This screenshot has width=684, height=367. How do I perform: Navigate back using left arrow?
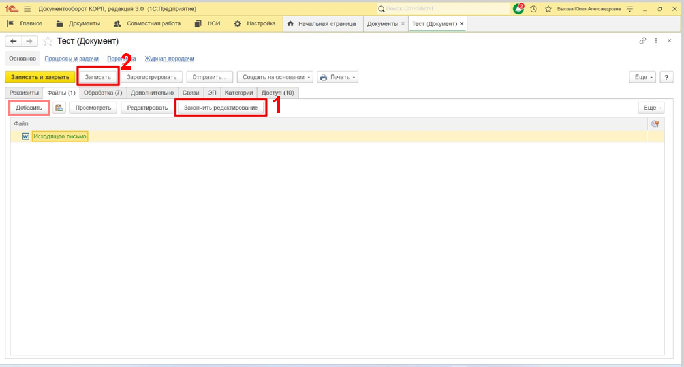(x=13, y=41)
